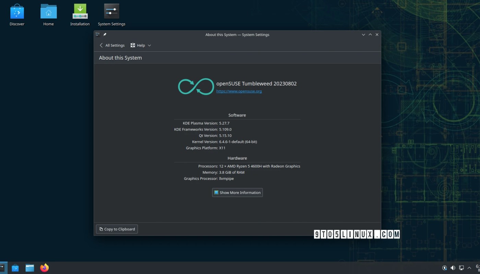
Task: Click Memory '3.8 GiB of RAM' value
Action: pyautogui.click(x=232, y=173)
